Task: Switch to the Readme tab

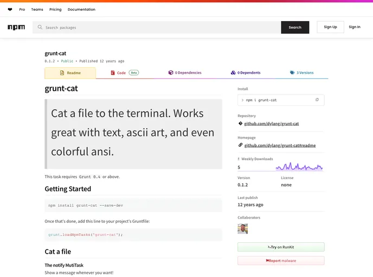Action: click(70, 73)
